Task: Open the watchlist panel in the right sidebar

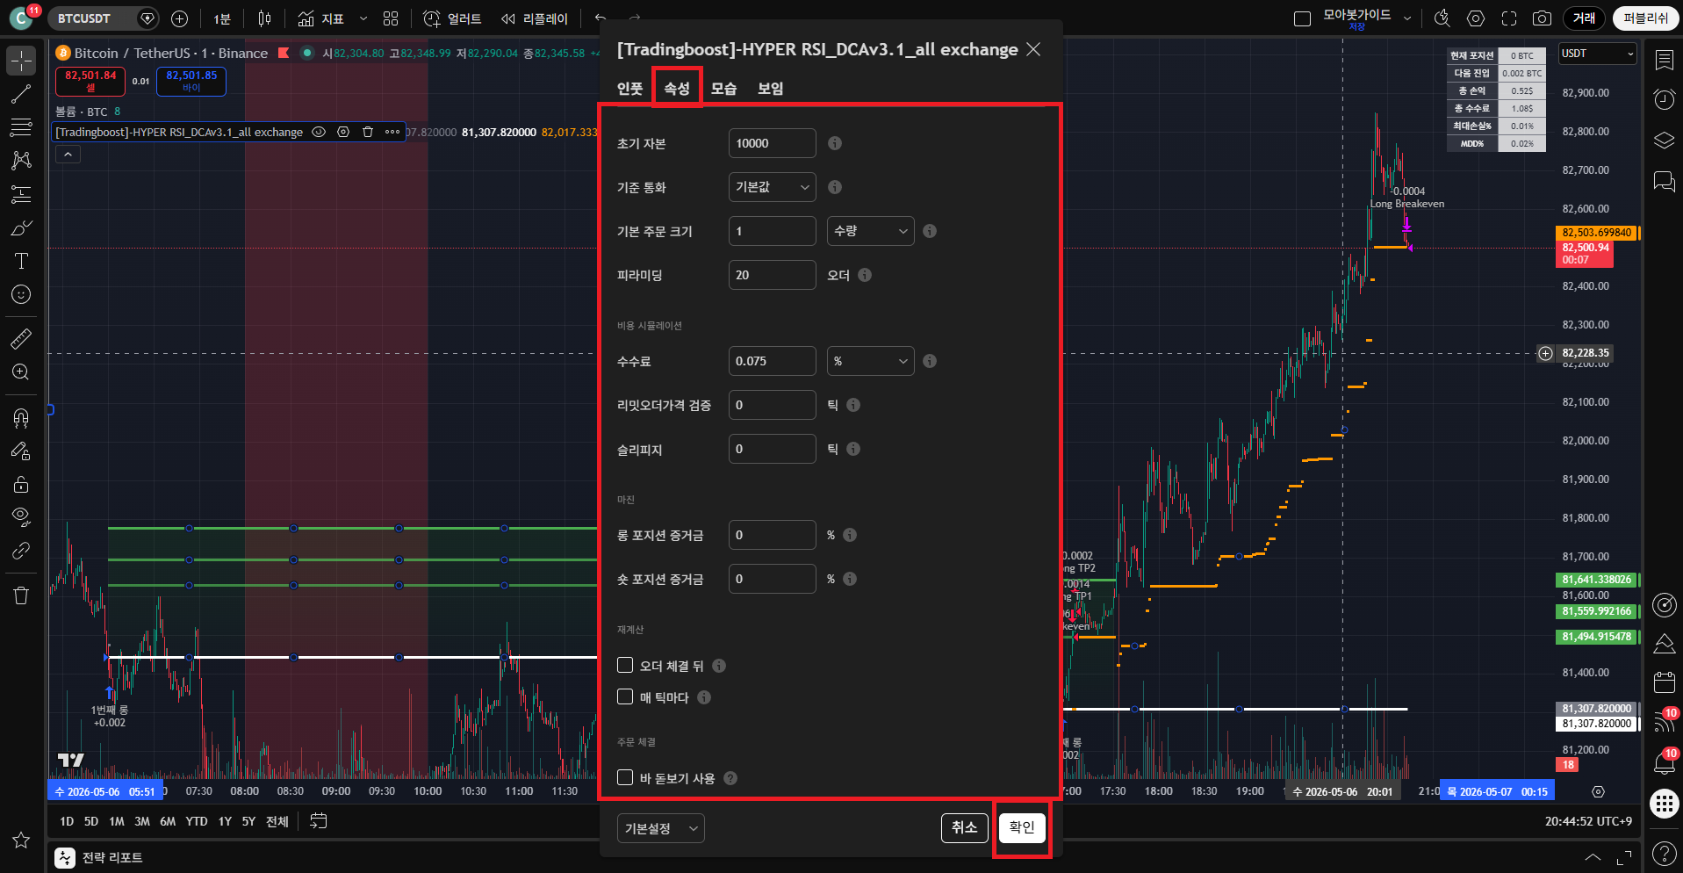Action: [x=1664, y=60]
